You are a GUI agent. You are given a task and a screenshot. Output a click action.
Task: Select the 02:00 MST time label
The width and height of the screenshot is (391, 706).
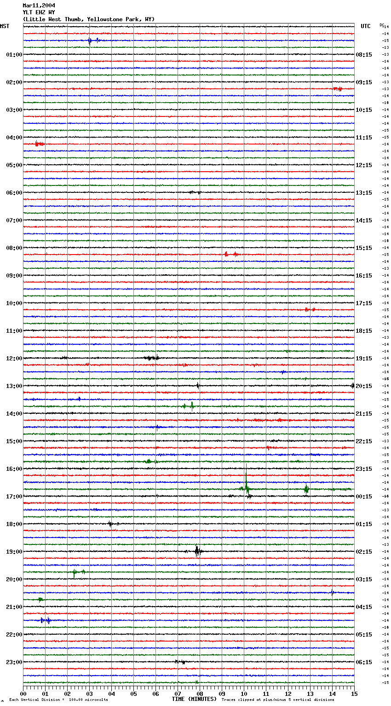[14, 82]
